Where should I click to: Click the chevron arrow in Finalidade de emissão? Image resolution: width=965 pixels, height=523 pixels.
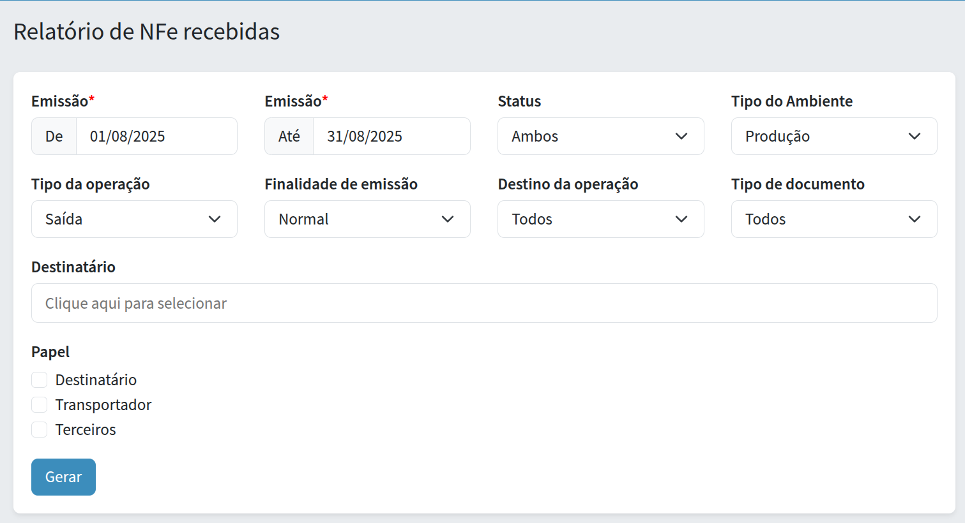tap(448, 219)
